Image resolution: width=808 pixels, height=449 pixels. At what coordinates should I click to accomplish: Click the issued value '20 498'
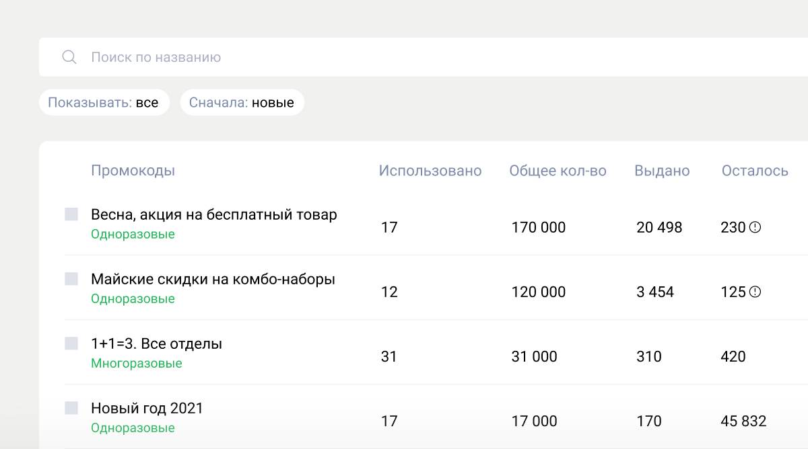click(x=659, y=227)
